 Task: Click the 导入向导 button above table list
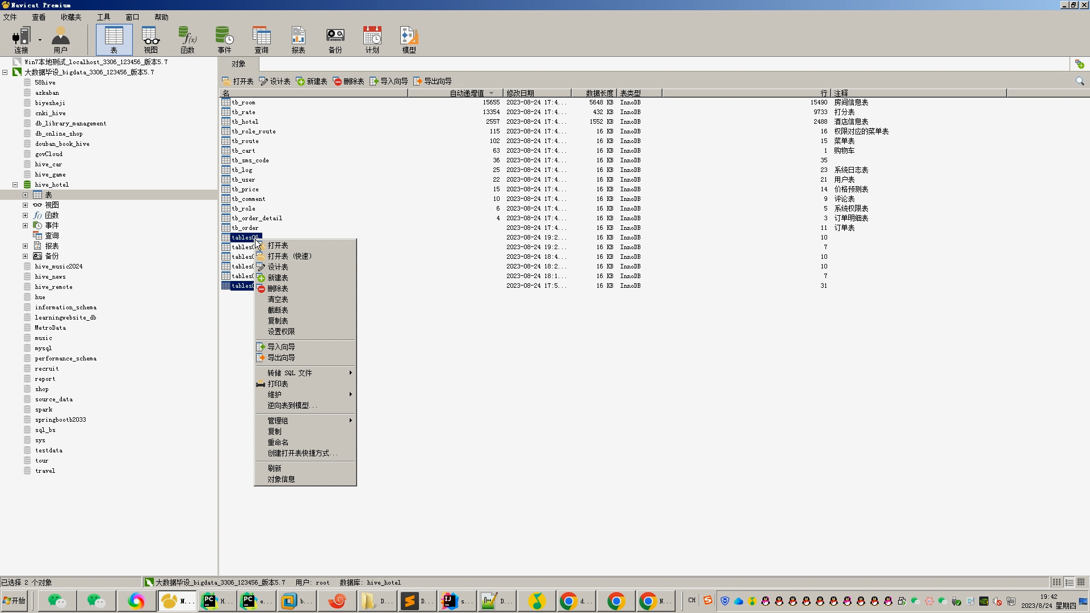[389, 81]
